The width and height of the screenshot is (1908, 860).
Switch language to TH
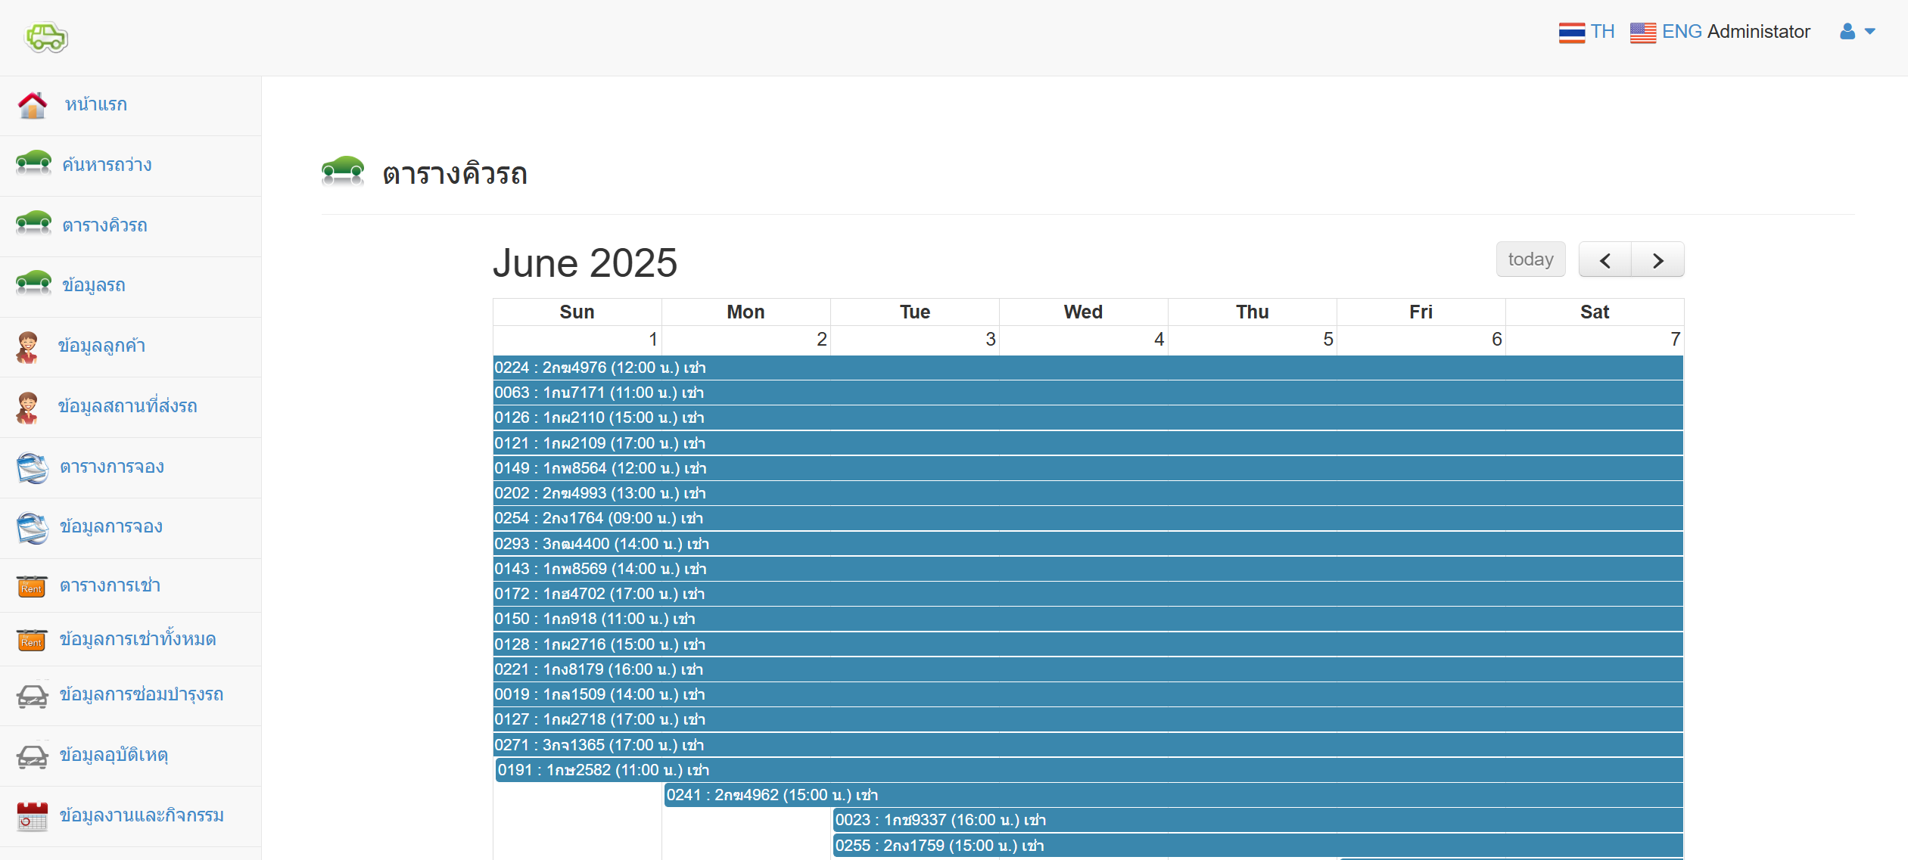[1602, 32]
